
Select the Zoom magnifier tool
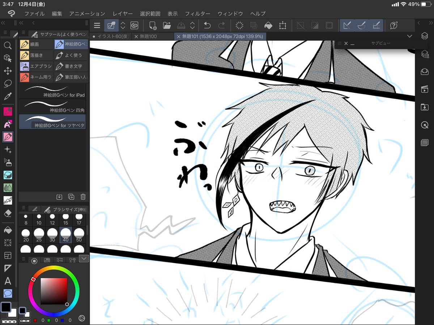click(x=8, y=45)
